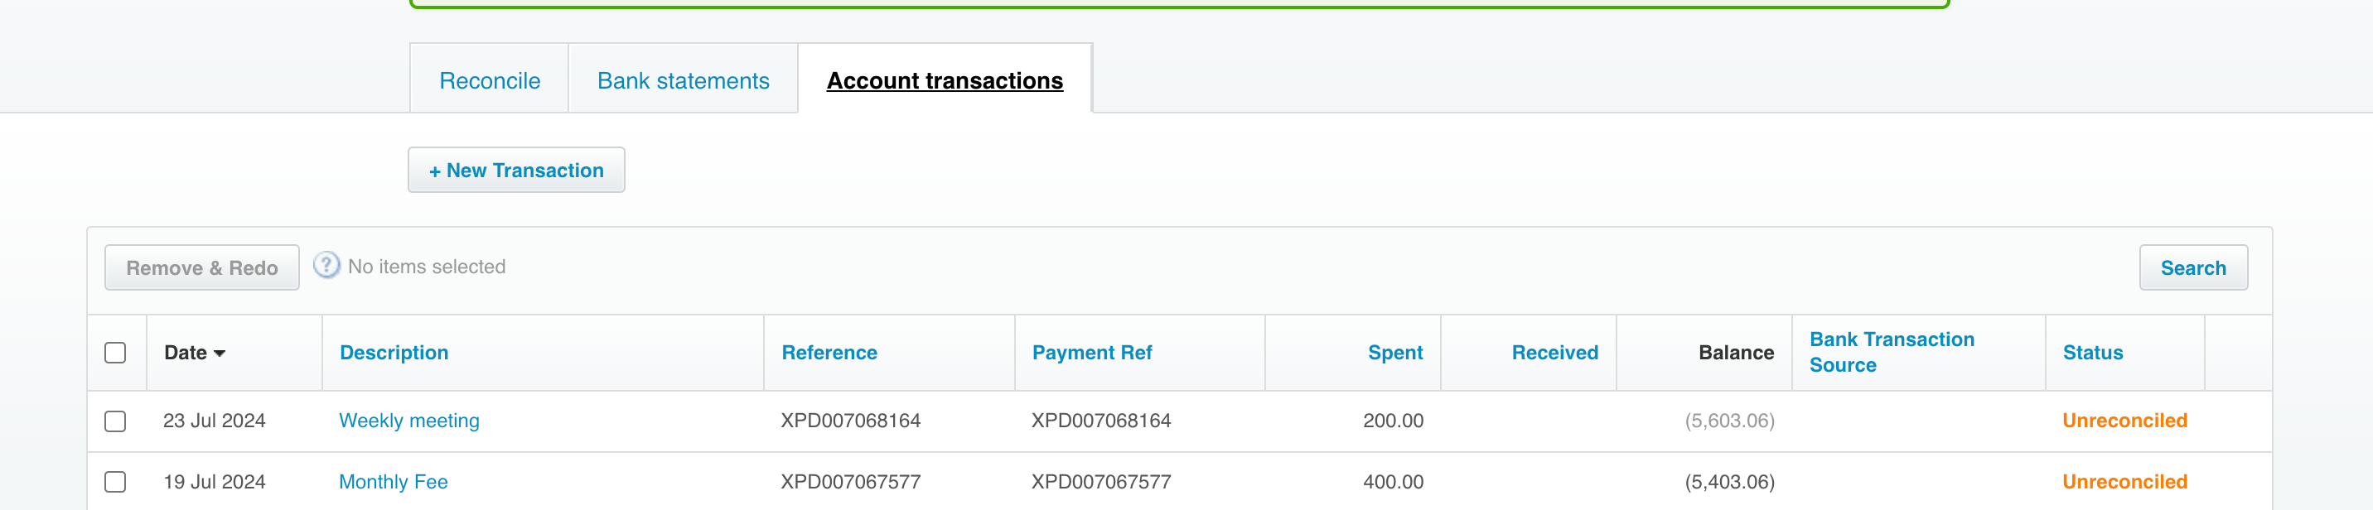Open the Weekly meeting transaction link
The image size is (2373, 510).
pyautogui.click(x=409, y=421)
